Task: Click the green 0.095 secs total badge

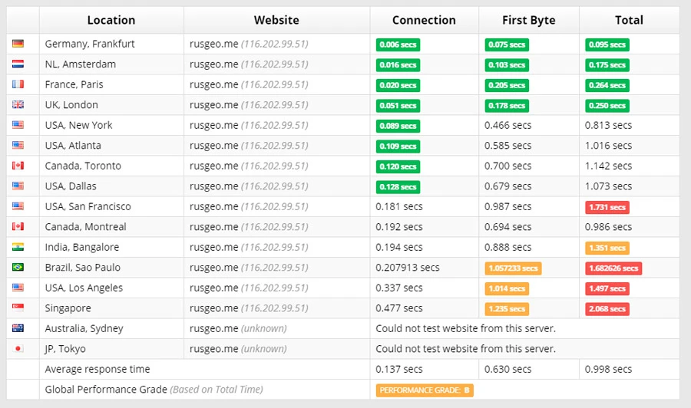Action: 607,44
